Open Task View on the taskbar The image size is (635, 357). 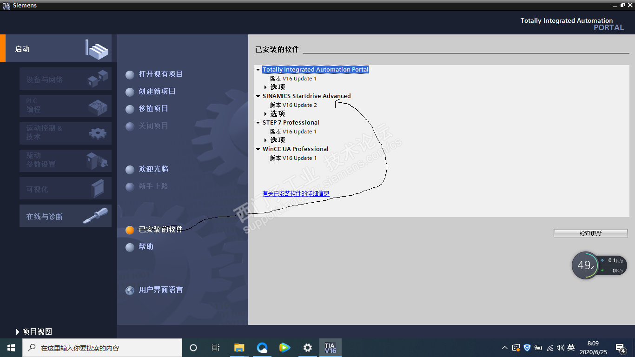click(216, 348)
